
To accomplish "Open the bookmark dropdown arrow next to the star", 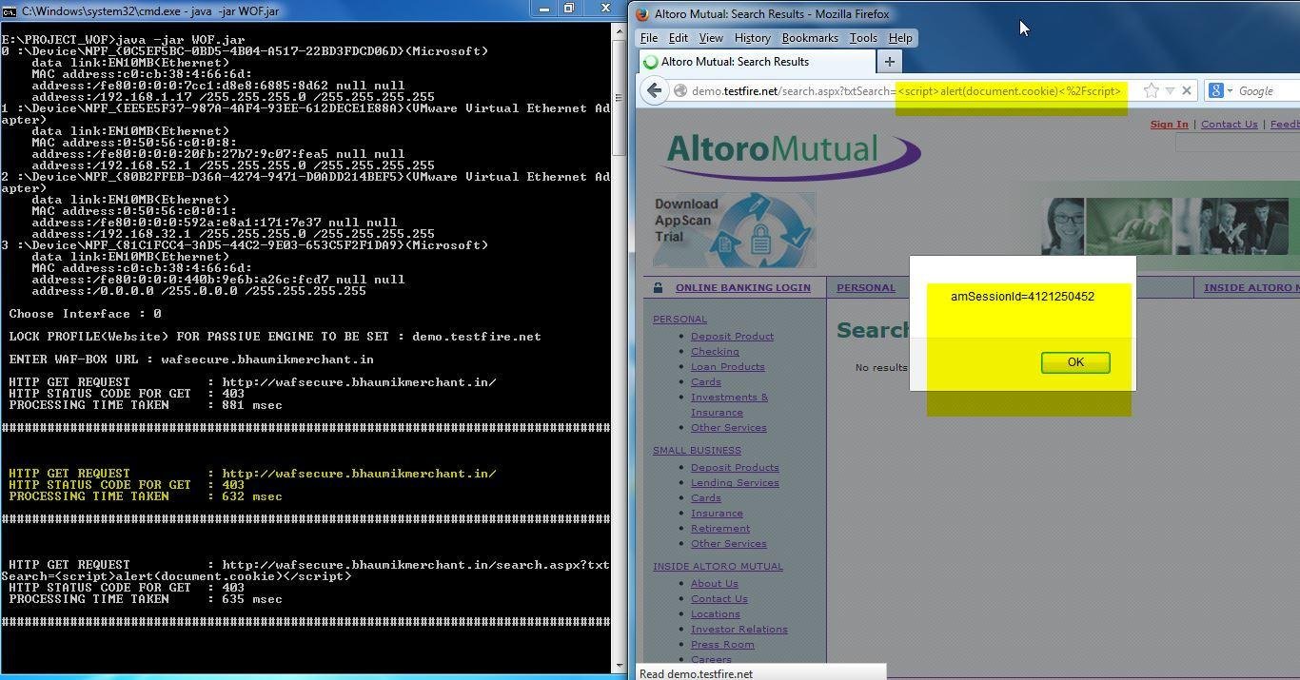I will point(1169,91).
